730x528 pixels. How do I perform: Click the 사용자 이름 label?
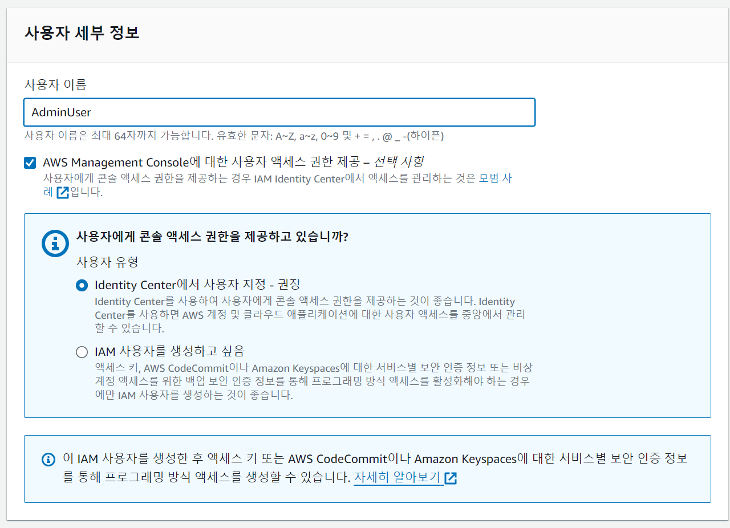pyautogui.click(x=55, y=85)
